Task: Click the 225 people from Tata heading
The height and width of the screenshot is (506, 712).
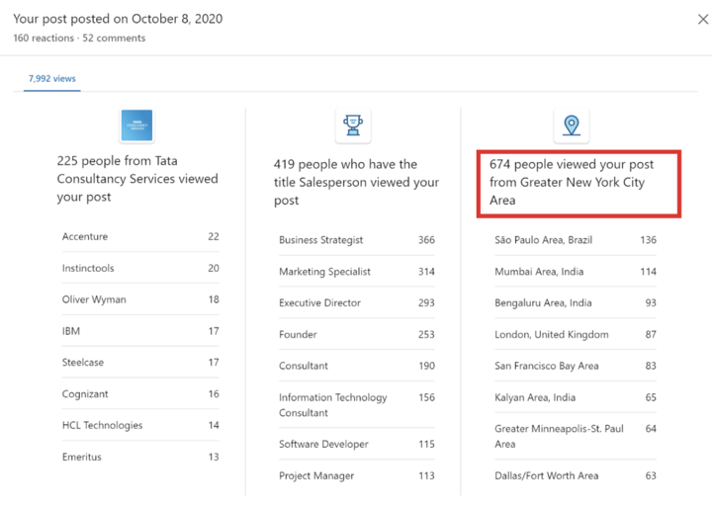Action: [137, 179]
